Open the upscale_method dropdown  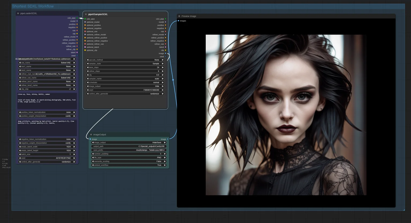pos(125,60)
